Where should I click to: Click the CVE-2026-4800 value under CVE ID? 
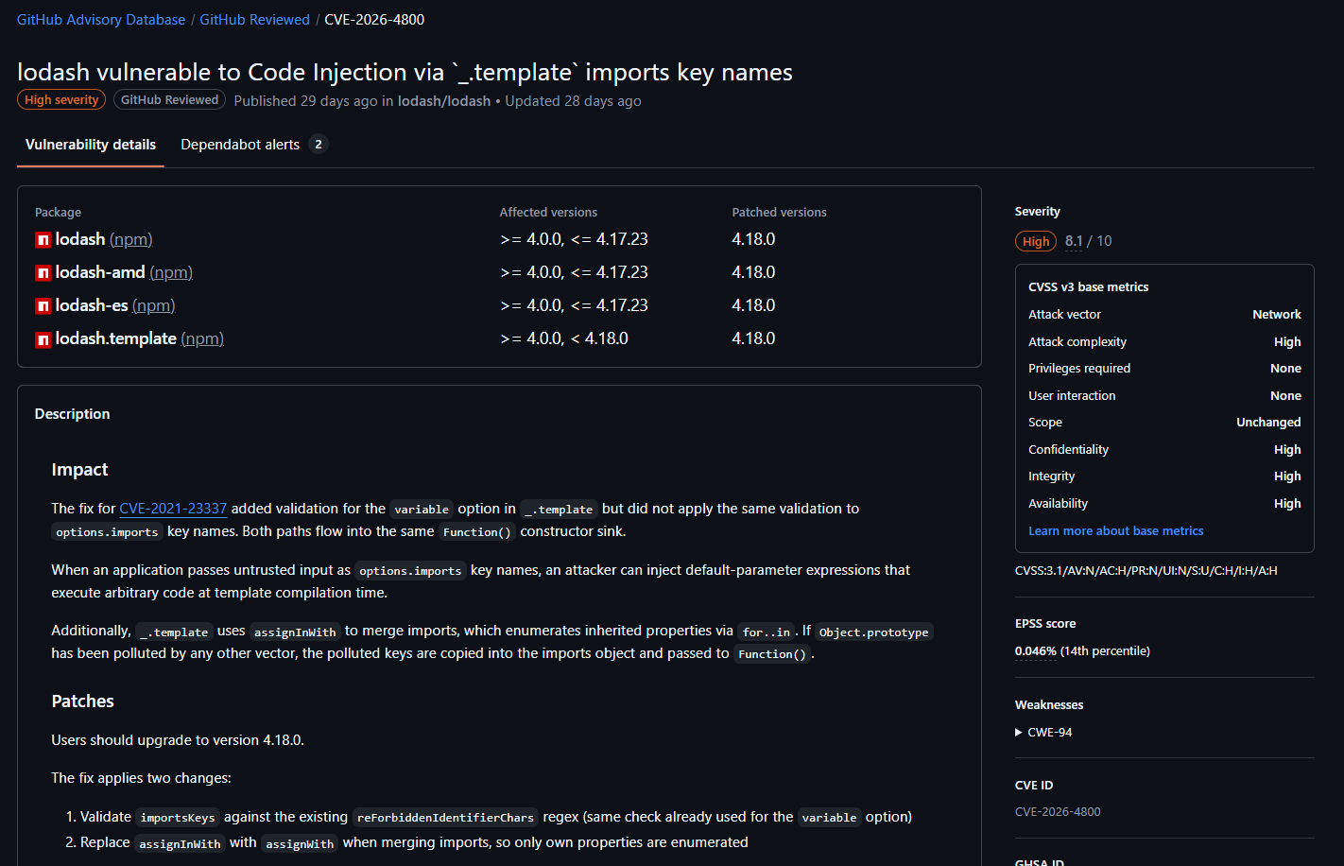(x=1058, y=812)
